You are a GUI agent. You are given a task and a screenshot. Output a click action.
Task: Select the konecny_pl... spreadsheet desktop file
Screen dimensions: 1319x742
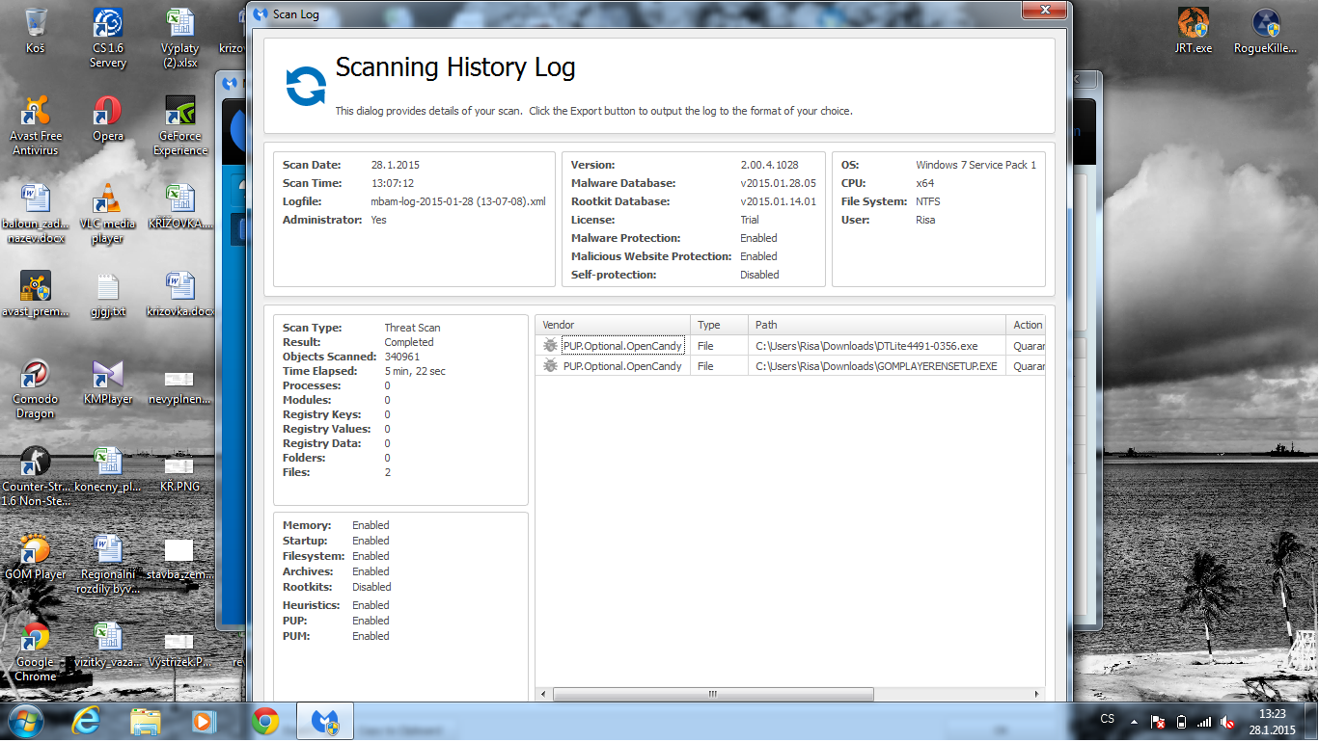coord(107,469)
